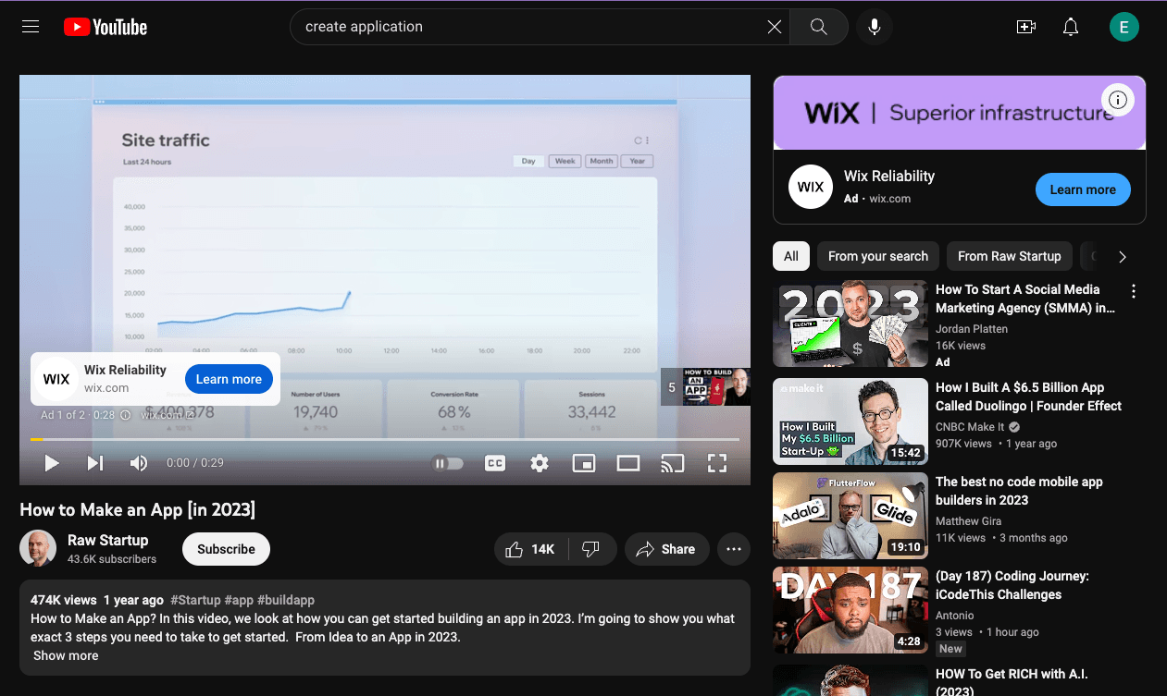This screenshot has width=1167, height=696.
Task: Click the Wix Superior infrastructure banner
Action: click(960, 113)
